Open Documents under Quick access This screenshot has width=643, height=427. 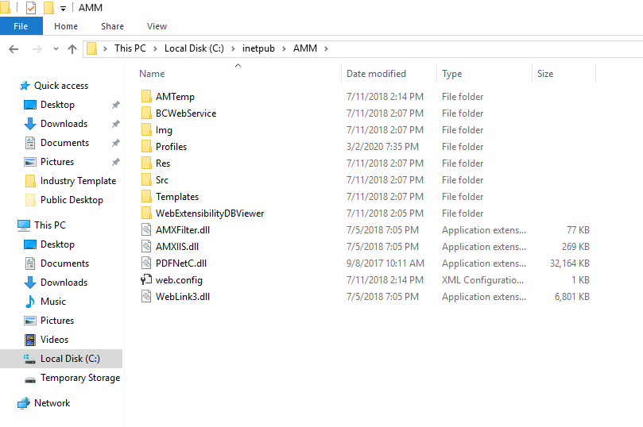[64, 143]
